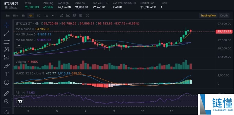Select the 1D timeframe
The height and width of the screenshot is (115, 234).
click(x=39, y=15)
